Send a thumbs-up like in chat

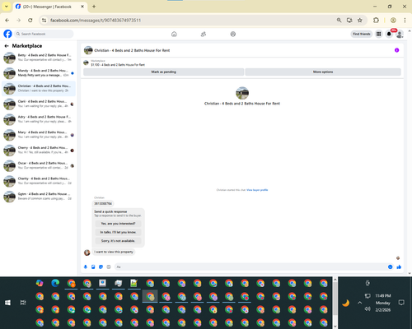coord(399,266)
